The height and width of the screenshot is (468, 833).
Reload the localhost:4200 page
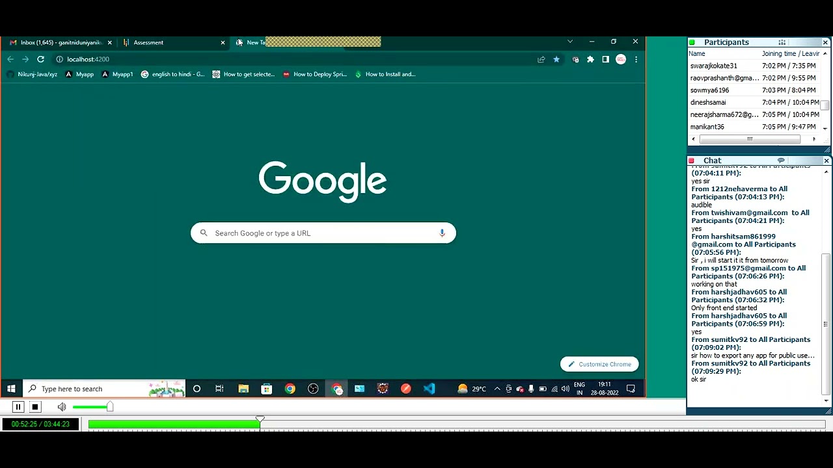pos(40,59)
